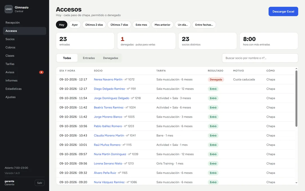
Task: Filter by Mes anterior
Action: click(x=162, y=25)
